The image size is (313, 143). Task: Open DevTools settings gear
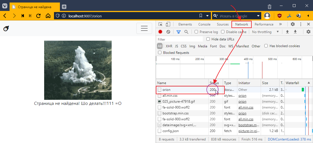(293, 24)
